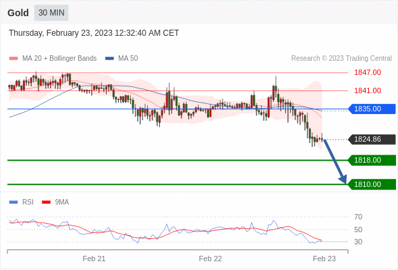The width and height of the screenshot is (398, 270).
Task: Click the Feb 22 date axis label
Action: point(210,259)
